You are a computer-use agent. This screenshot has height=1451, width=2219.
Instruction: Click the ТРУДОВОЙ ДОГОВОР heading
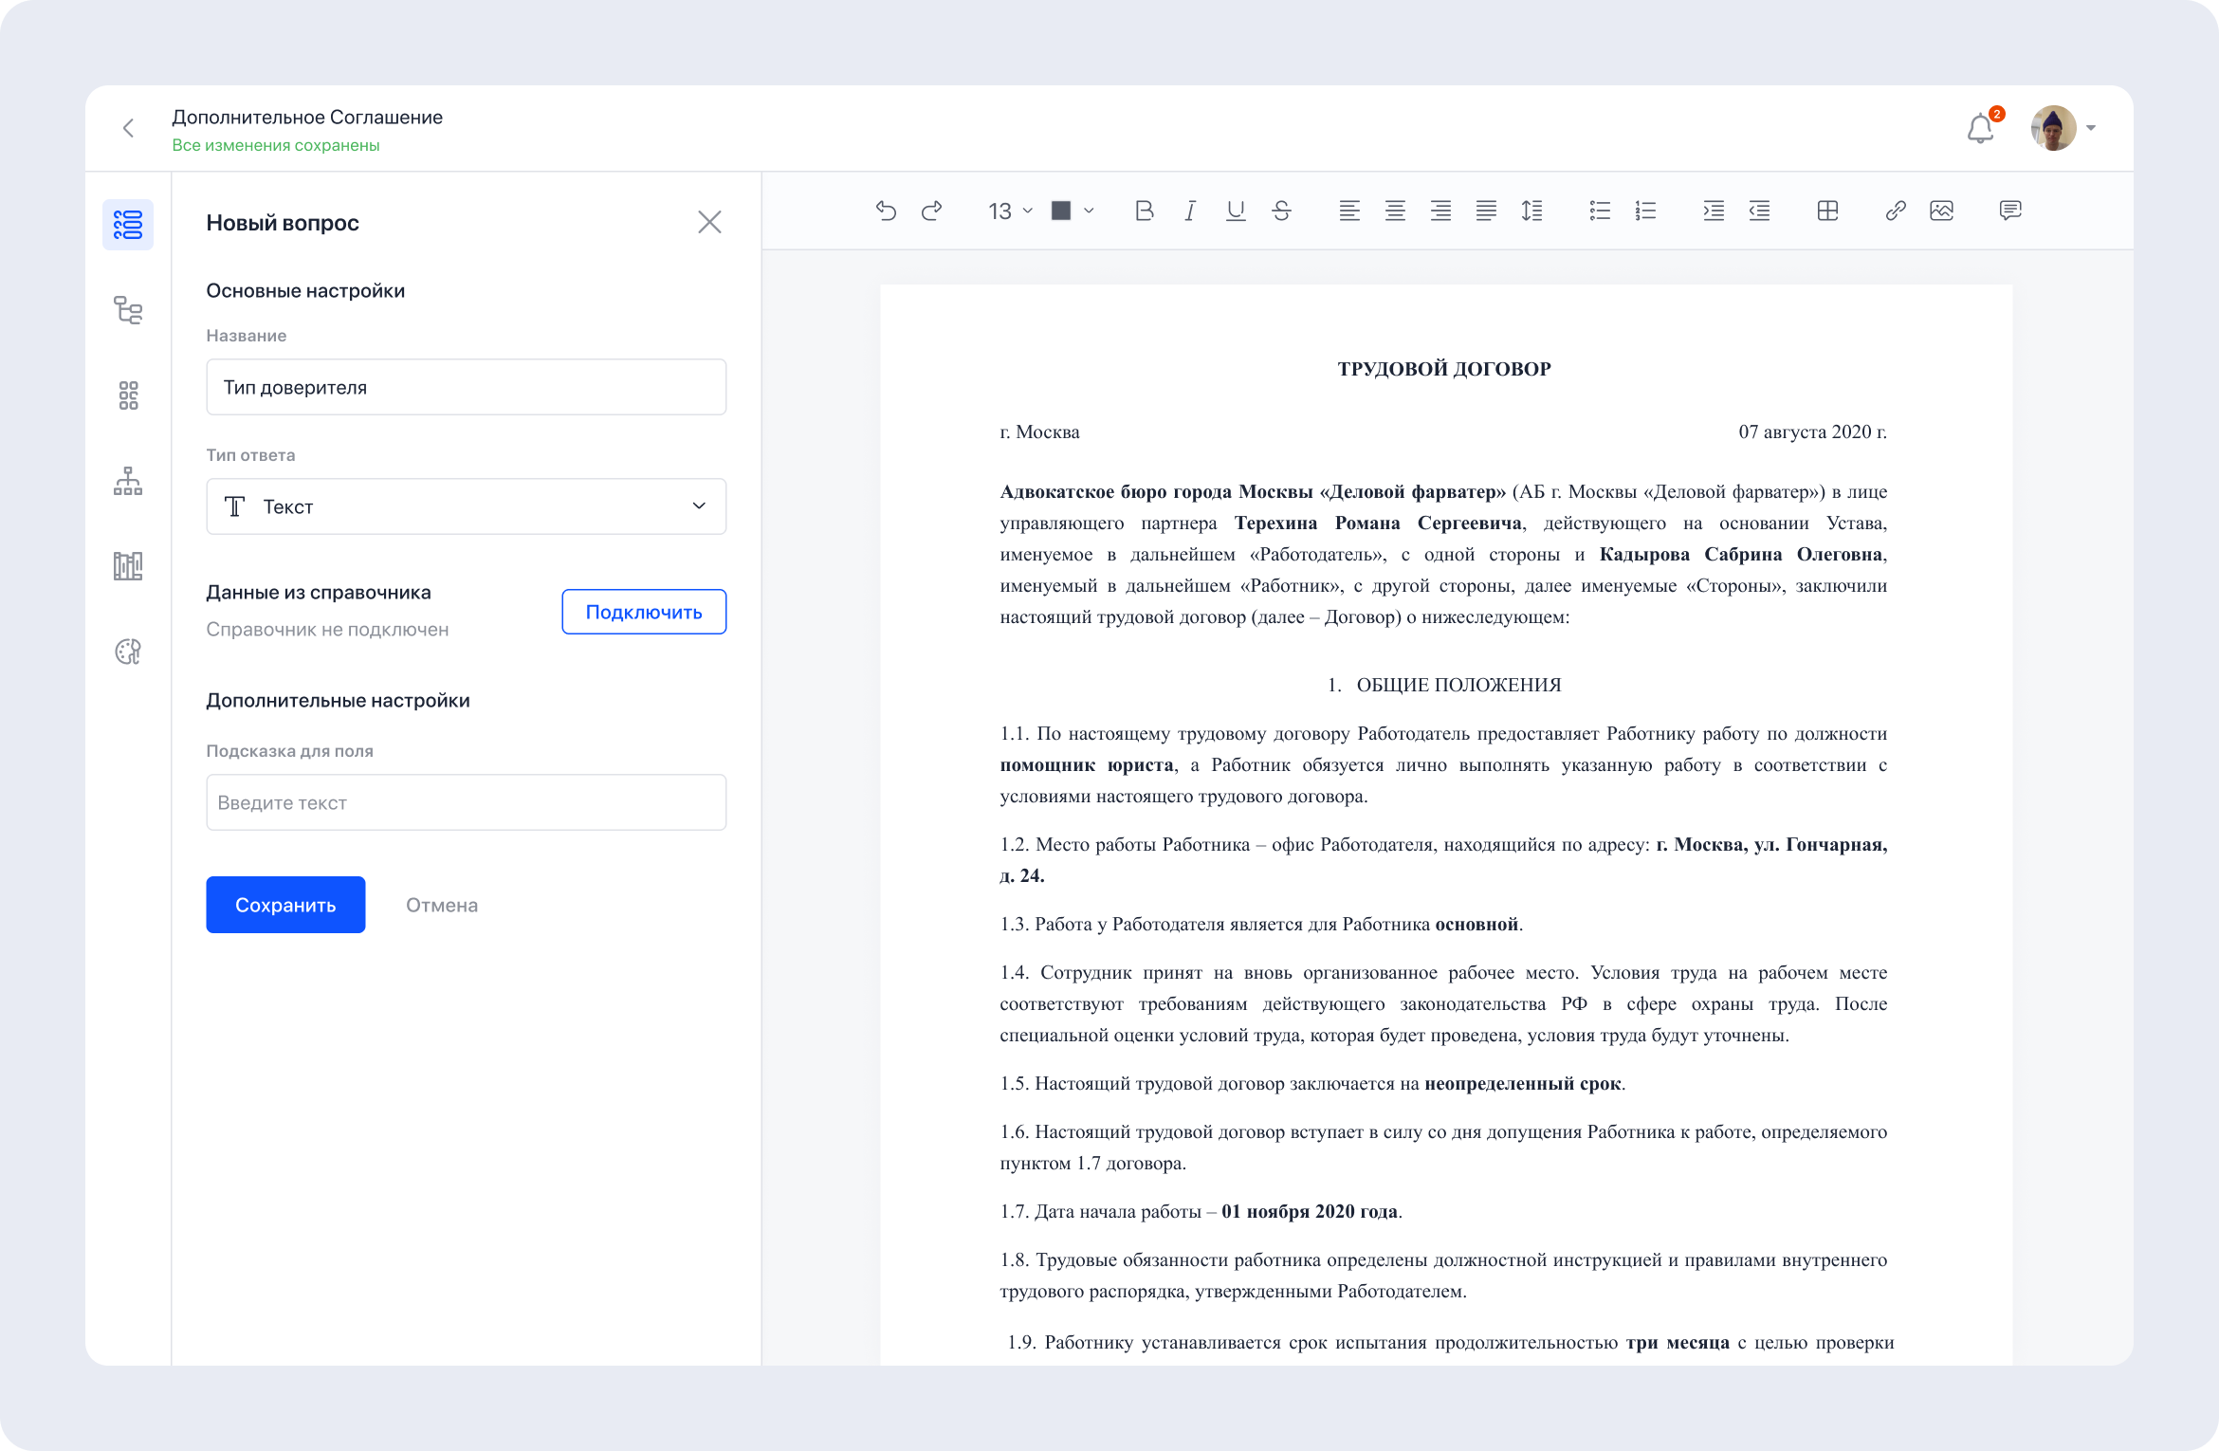1443,369
